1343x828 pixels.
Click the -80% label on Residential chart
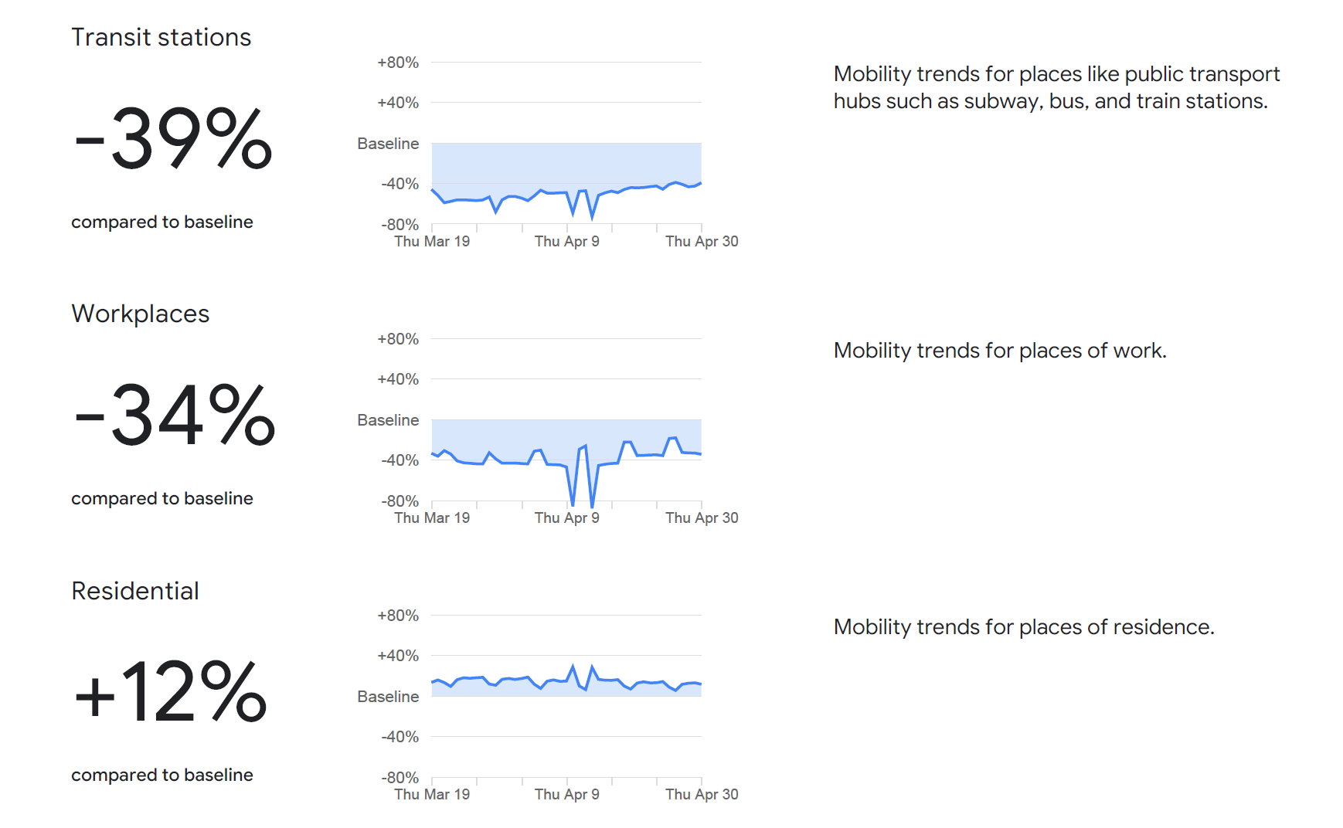[399, 777]
